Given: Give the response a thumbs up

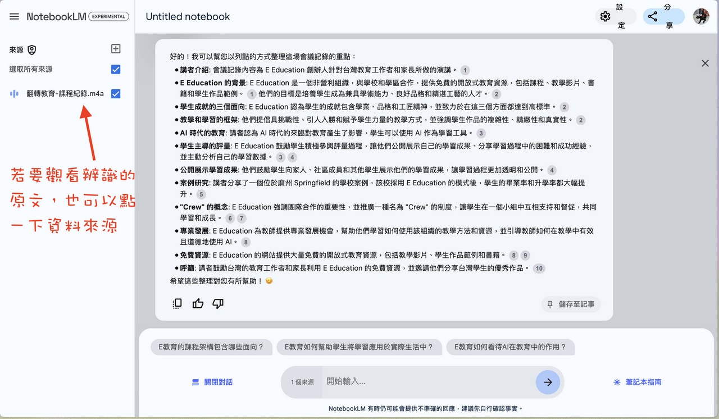Looking at the screenshot, I should 198,304.
